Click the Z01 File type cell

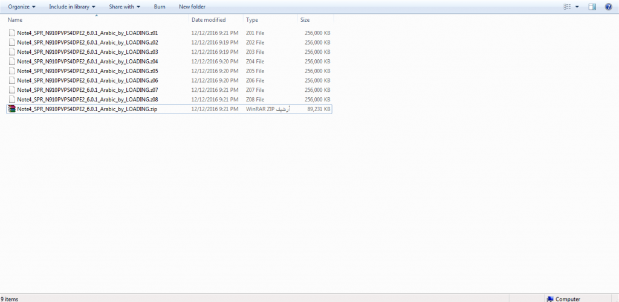tap(255, 33)
